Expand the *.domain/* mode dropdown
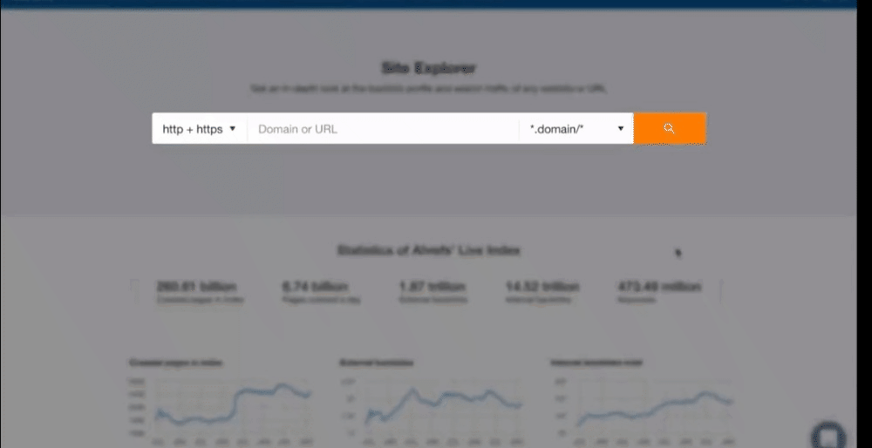 click(x=576, y=129)
